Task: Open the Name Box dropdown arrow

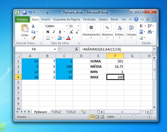Action: click(x=55, y=49)
